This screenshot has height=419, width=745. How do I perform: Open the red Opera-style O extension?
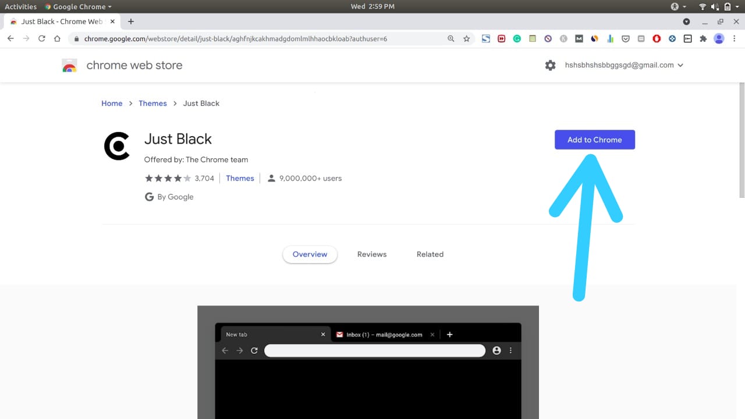coord(657,38)
